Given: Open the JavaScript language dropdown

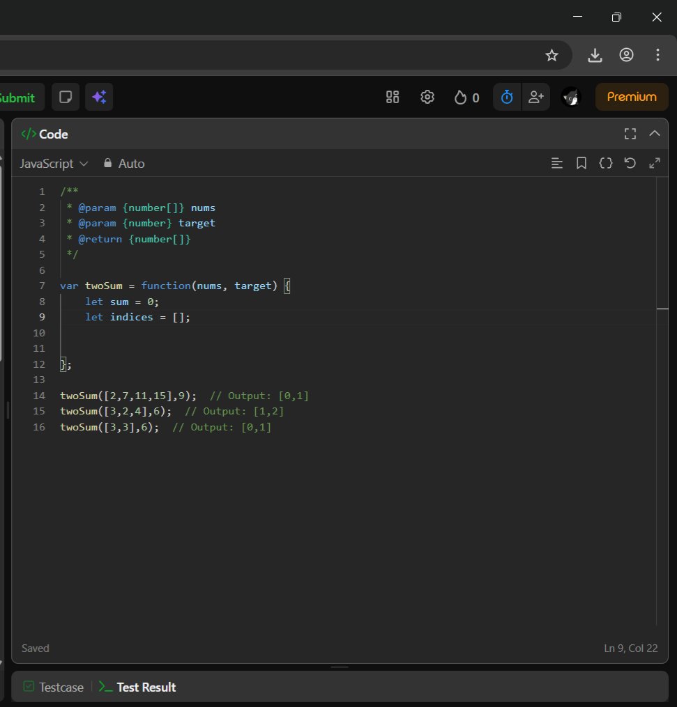Looking at the screenshot, I should (54, 164).
